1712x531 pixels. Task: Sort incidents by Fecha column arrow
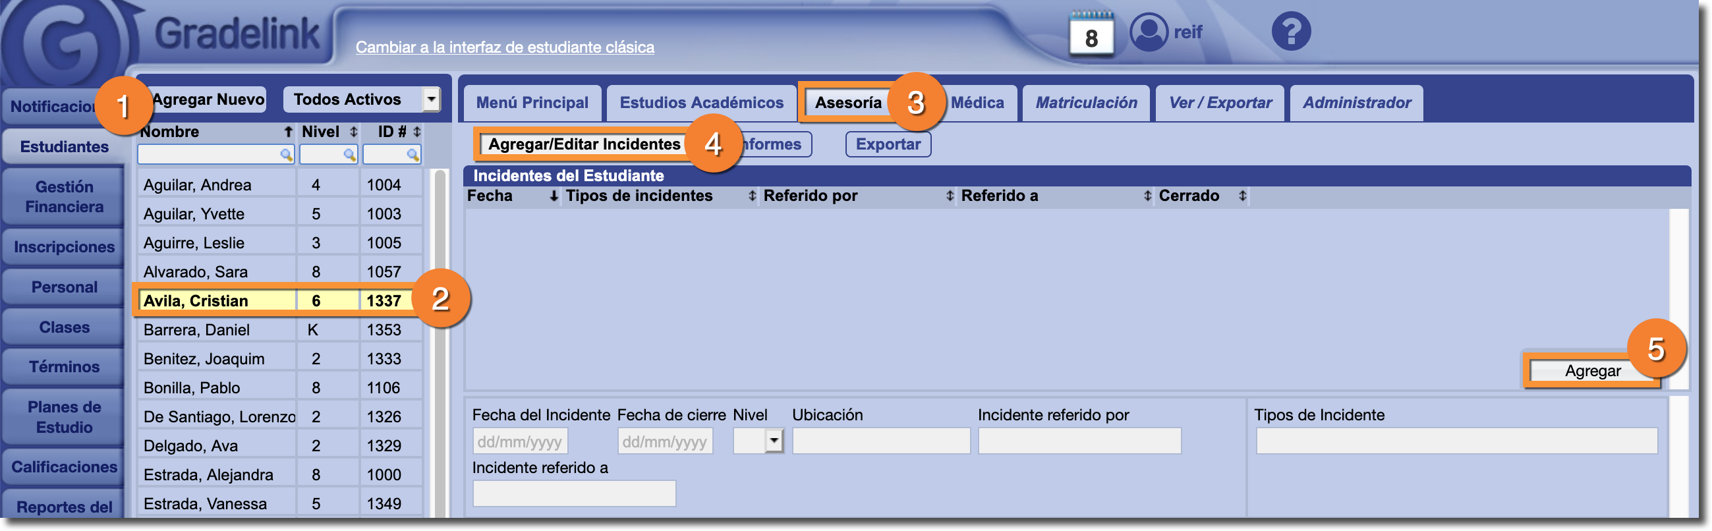coord(553,196)
